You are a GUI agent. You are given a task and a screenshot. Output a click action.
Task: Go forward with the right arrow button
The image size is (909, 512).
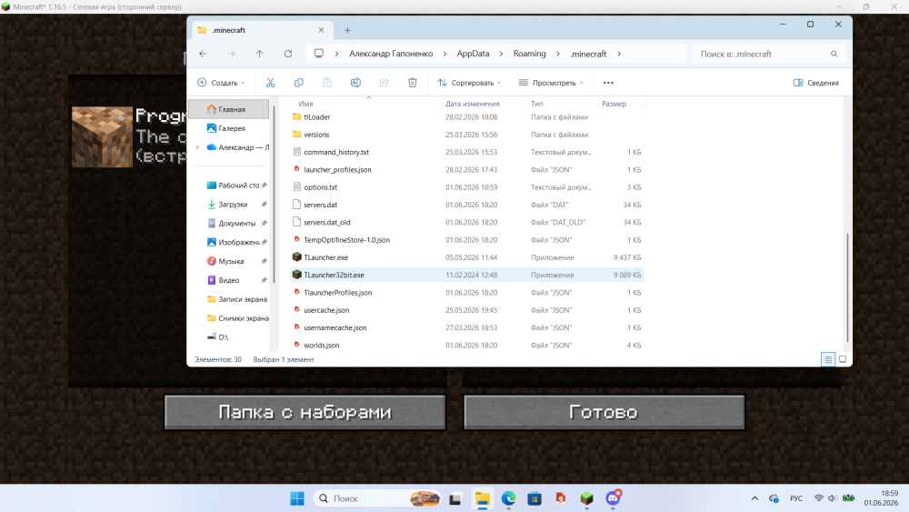pyautogui.click(x=231, y=54)
